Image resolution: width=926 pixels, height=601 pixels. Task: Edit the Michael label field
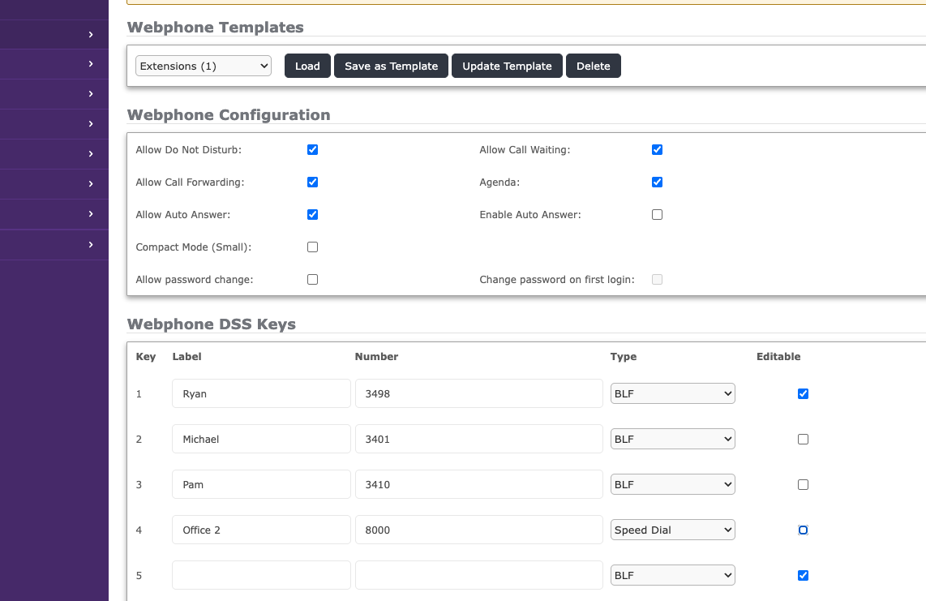pos(262,439)
